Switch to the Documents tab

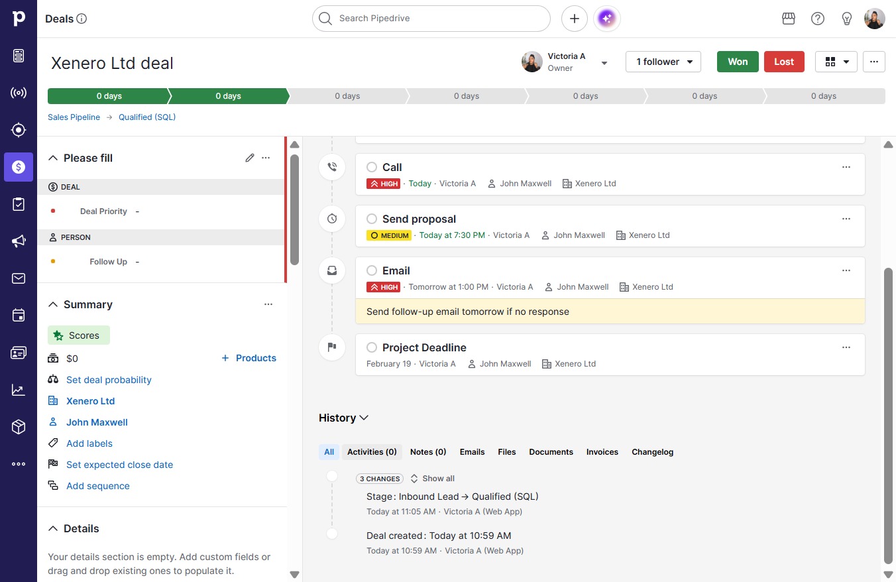click(551, 452)
